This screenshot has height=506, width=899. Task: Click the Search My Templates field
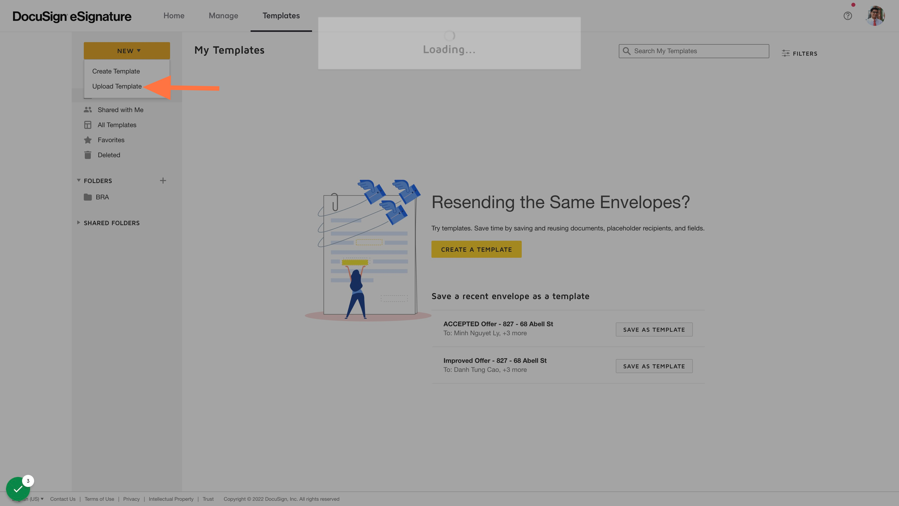[694, 51]
